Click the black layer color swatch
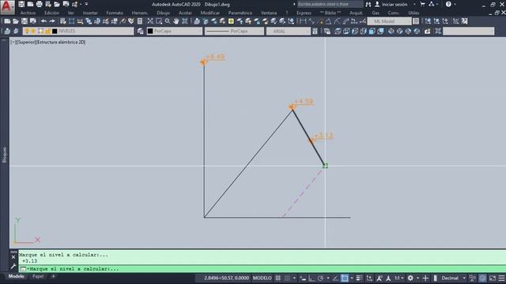This screenshot has width=506, height=284. click(55, 32)
